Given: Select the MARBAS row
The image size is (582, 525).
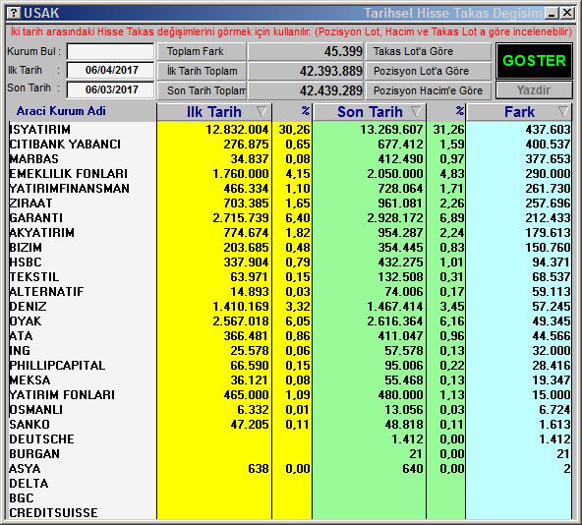Looking at the screenshot, I should [x=289, y=159].
